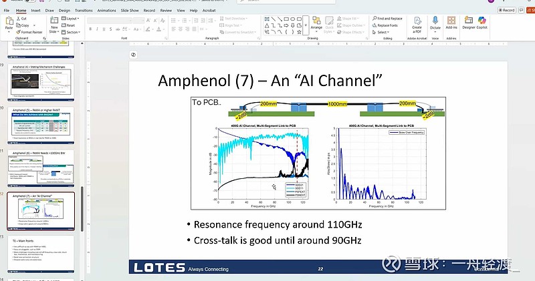Open the Add-ins gallery
This screenshot has width=535, height=281.
pos(451,23)
